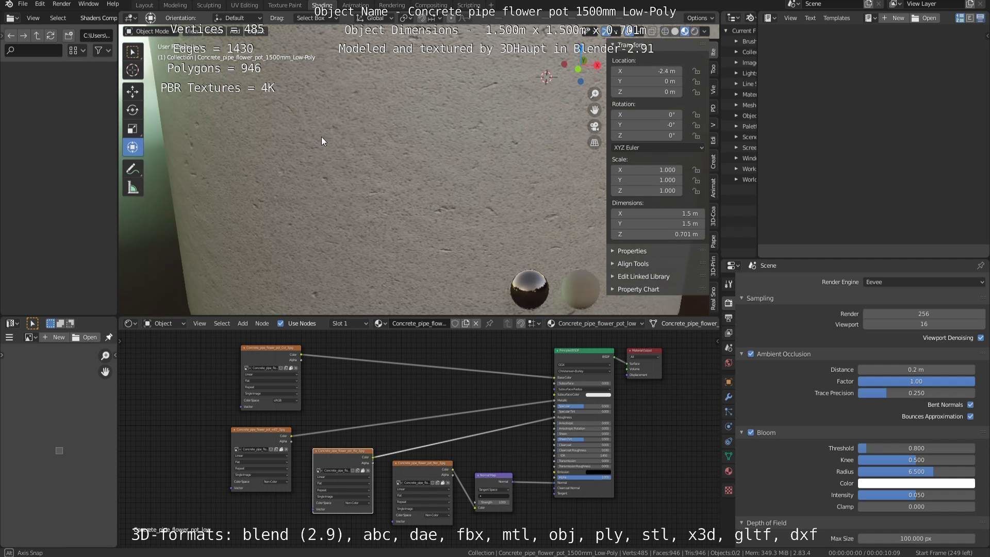Image resolution: width=990 pixels, height=557 pixels.
Task: Click the viewport zoom magnifier icon
Action: coord(595,94)
